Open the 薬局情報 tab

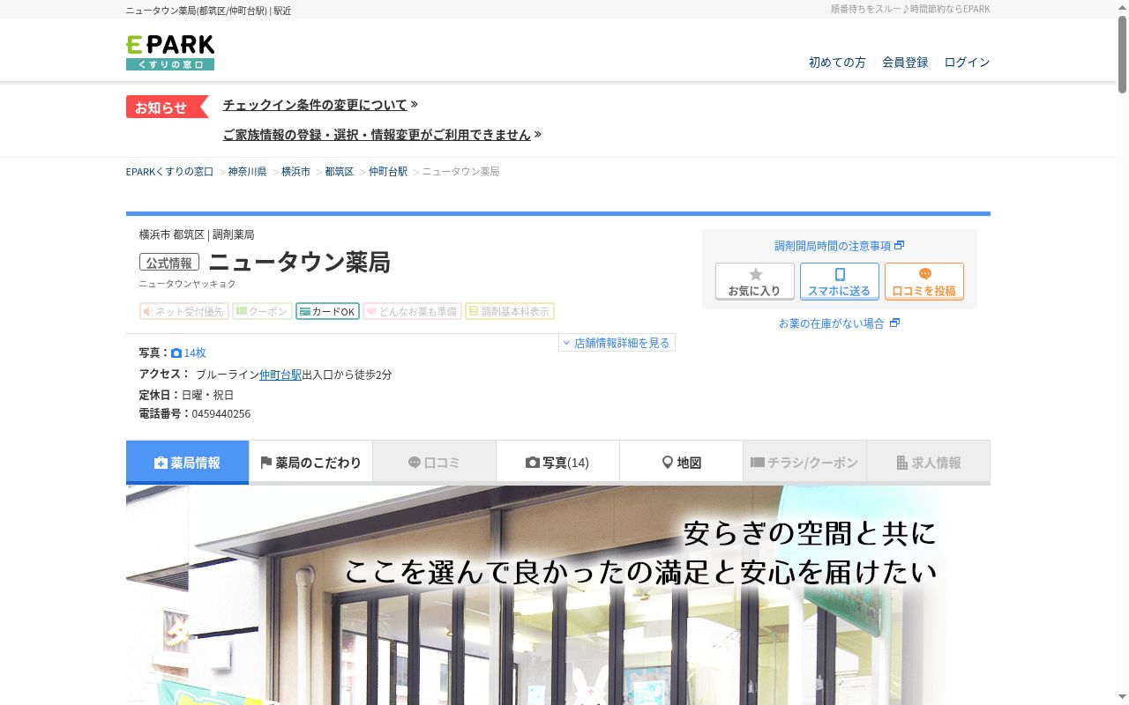coord(187,462)
